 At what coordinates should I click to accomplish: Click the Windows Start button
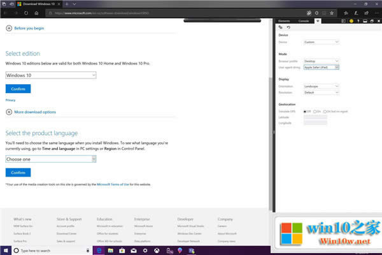5,251
